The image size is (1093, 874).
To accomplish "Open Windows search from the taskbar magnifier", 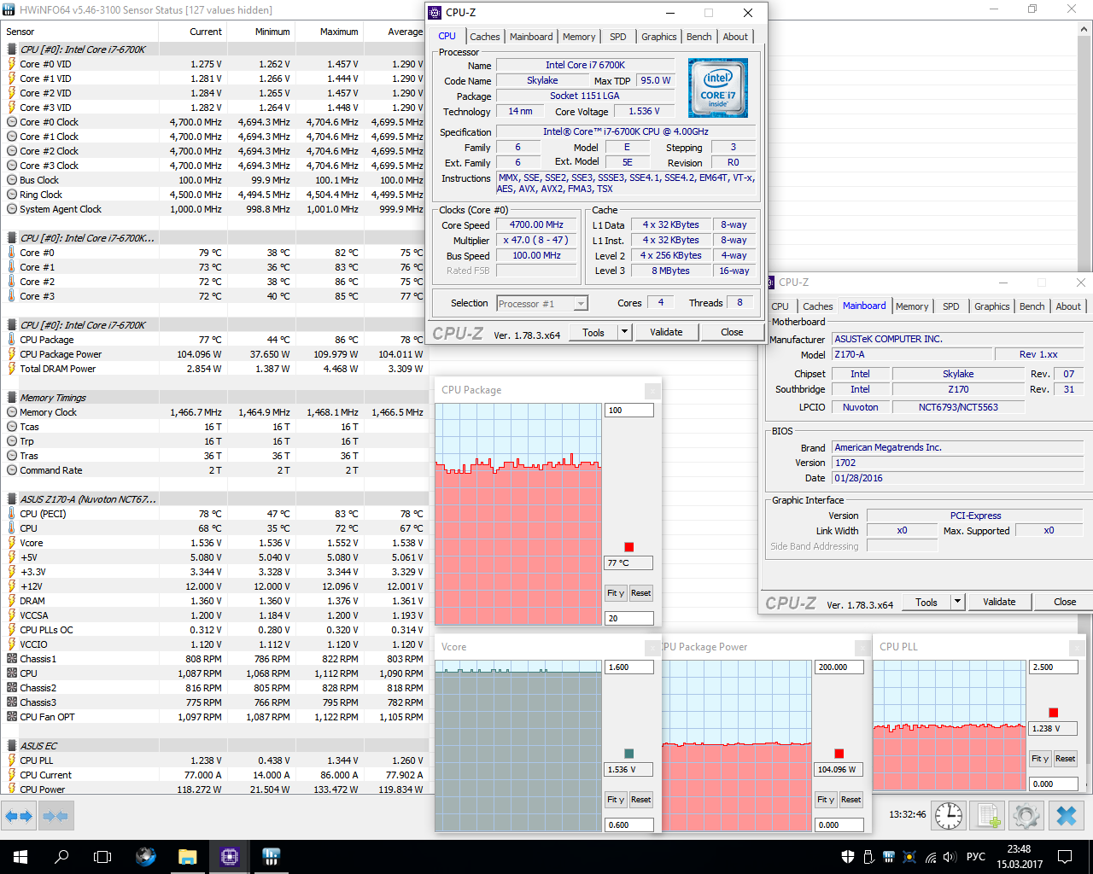I will click(x=61, y=857).
